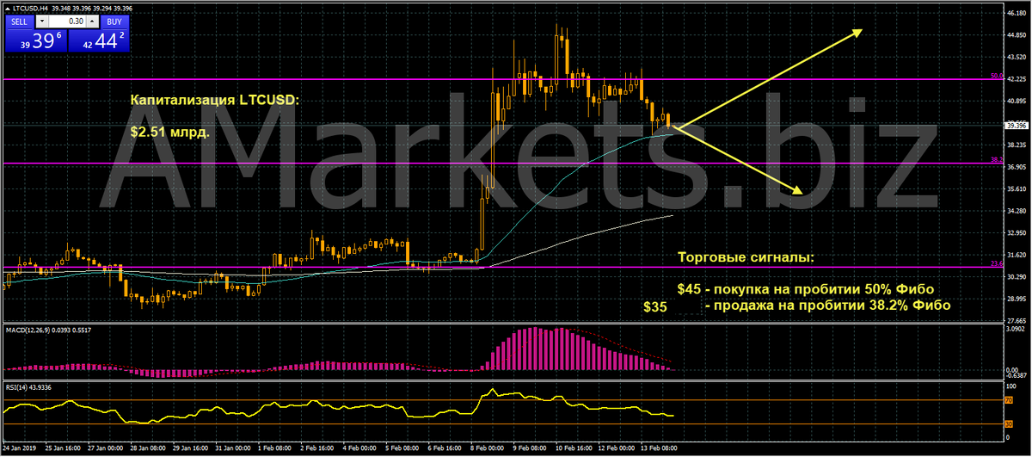Click the 44.850 price axis label
The image size is (1032, 457).
(1017, 36)
